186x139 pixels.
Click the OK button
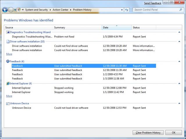pos(174,133)
